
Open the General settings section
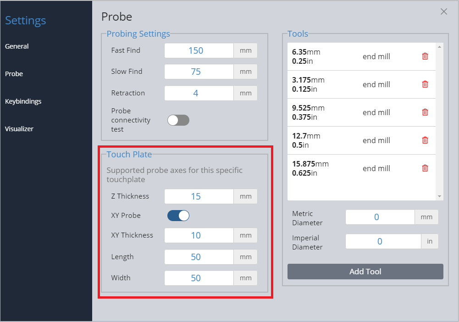click(x=17, y=46)
